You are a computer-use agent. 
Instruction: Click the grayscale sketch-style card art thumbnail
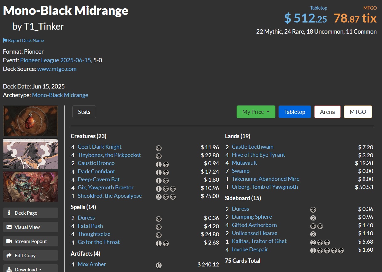coord(30,154)
